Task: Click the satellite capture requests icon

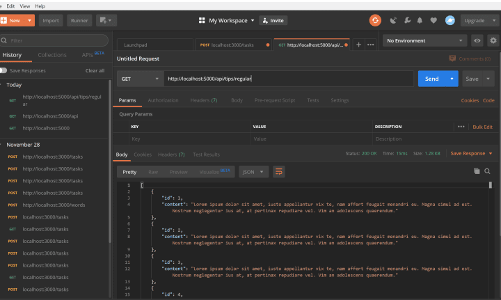Action: pyautogui.click(x=394, y=20)
